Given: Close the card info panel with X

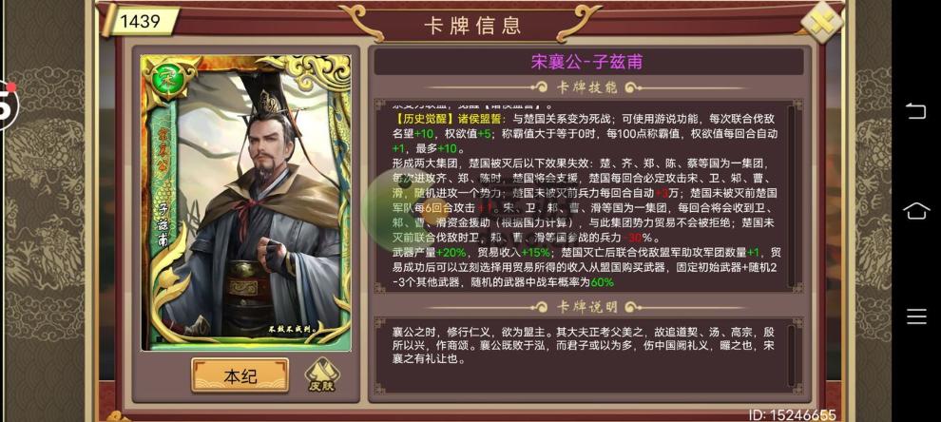Looking at the screenshot, I should pos(822,21).
